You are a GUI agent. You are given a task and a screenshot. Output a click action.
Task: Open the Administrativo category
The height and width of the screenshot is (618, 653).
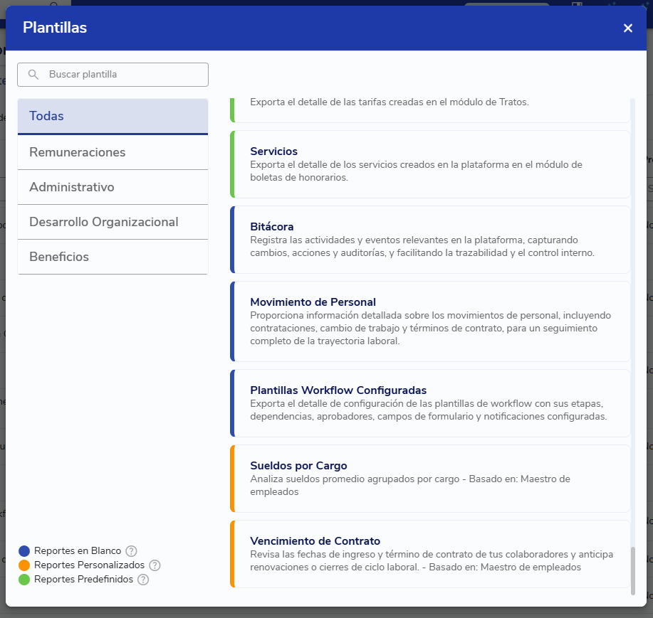tap(113, 187)
